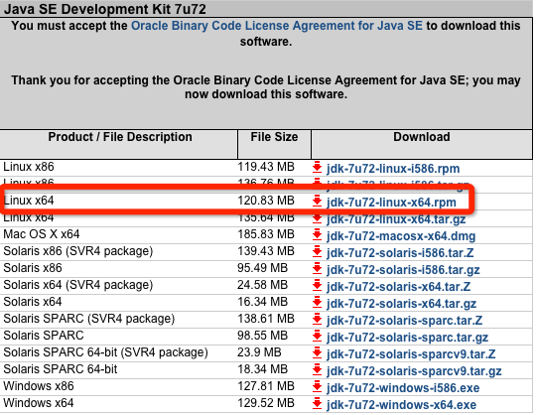Click the download arrow icon for jdk-7u72-solaris-x64.tar.gz

click(318, 303)
